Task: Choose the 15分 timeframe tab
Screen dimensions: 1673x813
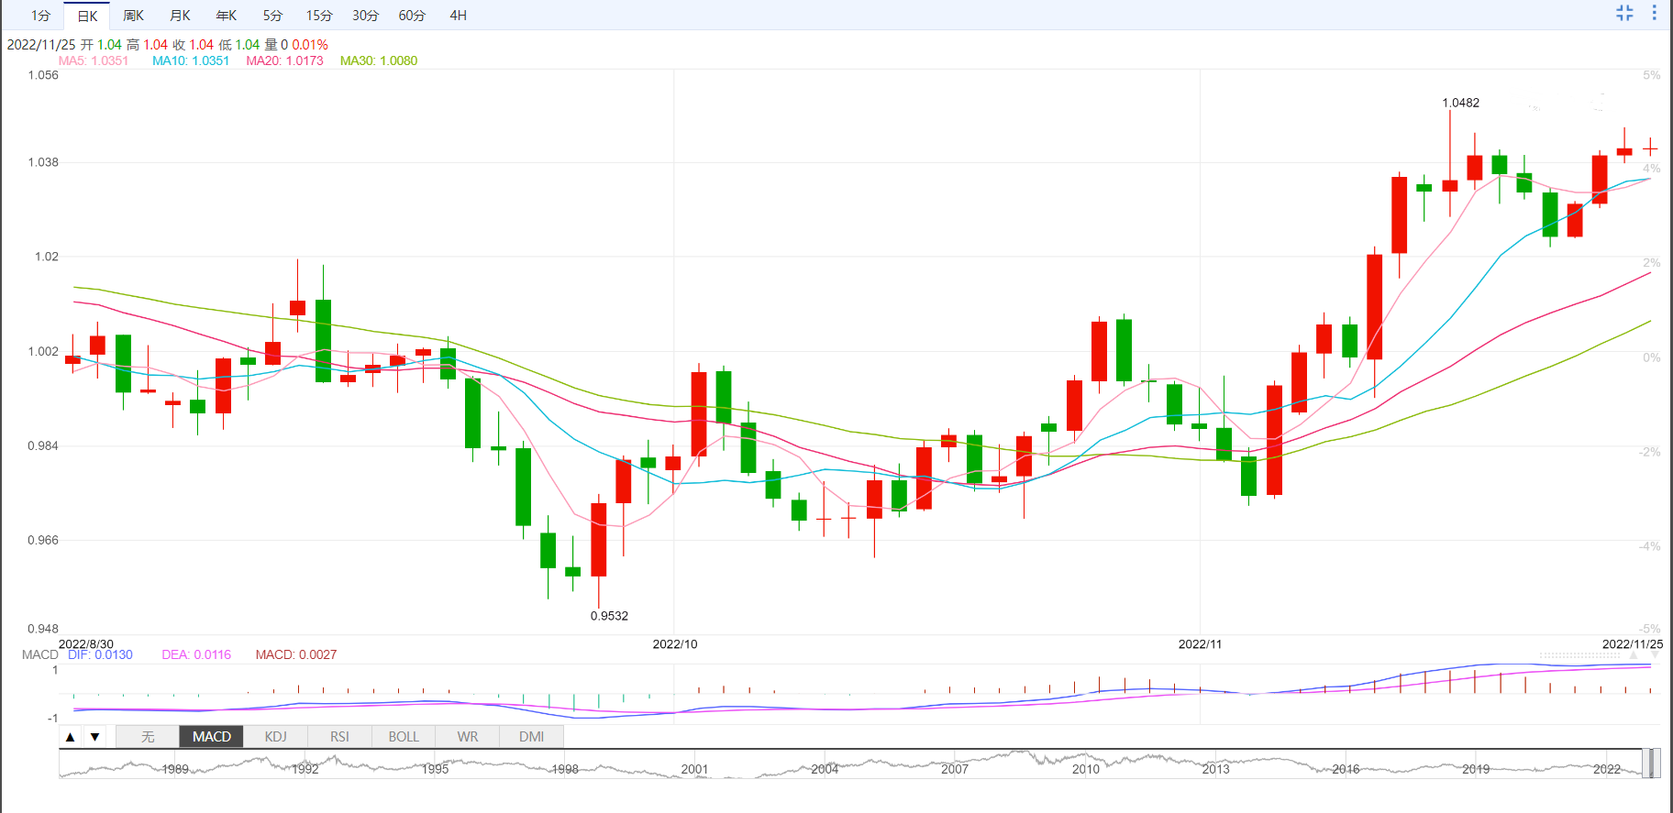Action: coord(319,16)
